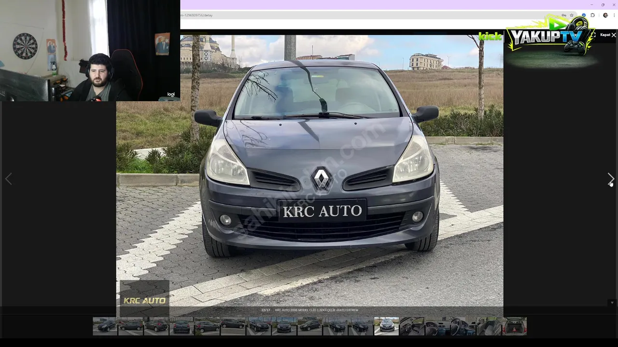
Task: Click the scroll-down arrow at lower right
Action: pos(612,303)
